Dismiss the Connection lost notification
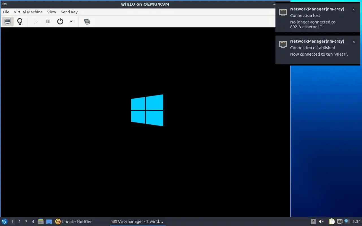The width and height of the screenshot is (362, 226). 354,10
